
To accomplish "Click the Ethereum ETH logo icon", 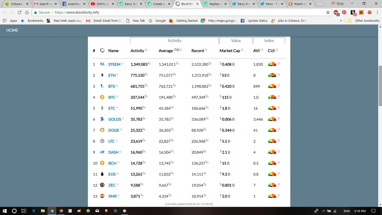I will click(x=102, y=75).
